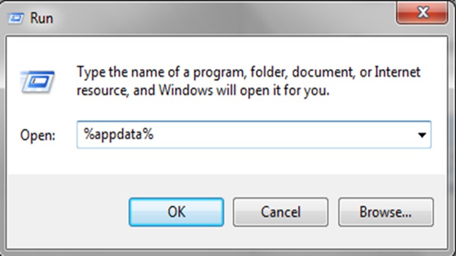Click the "Open:" label
The image size is (456, 256).
click(37, 135)
